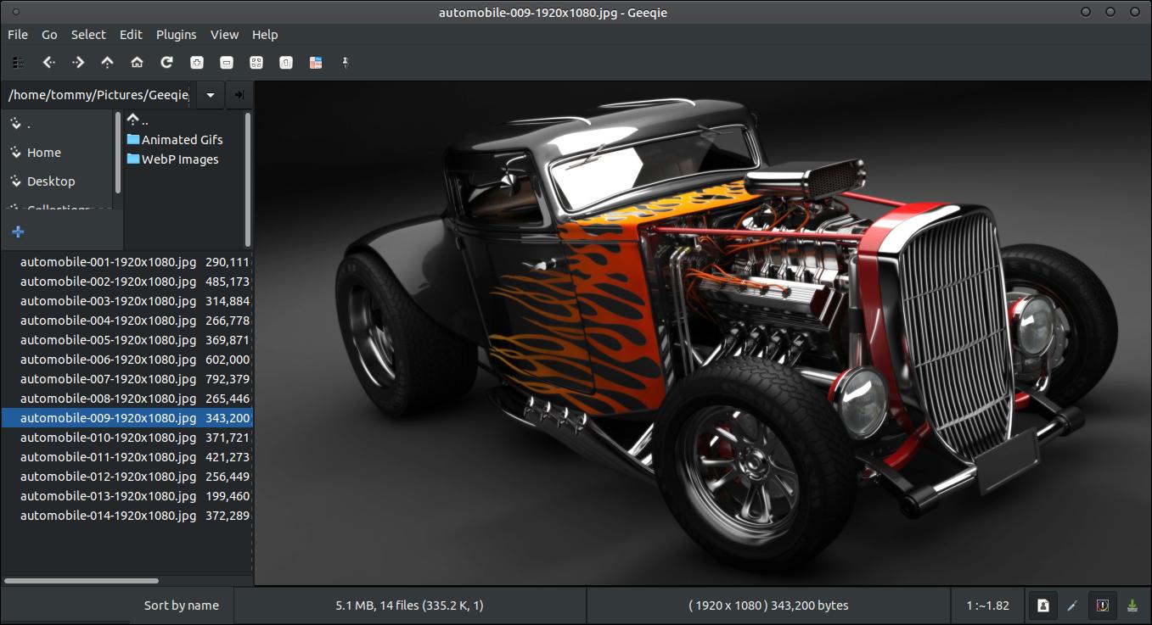1152x625 pixels.
Task: Open the Select menu
Action: (x=88, y=35)
